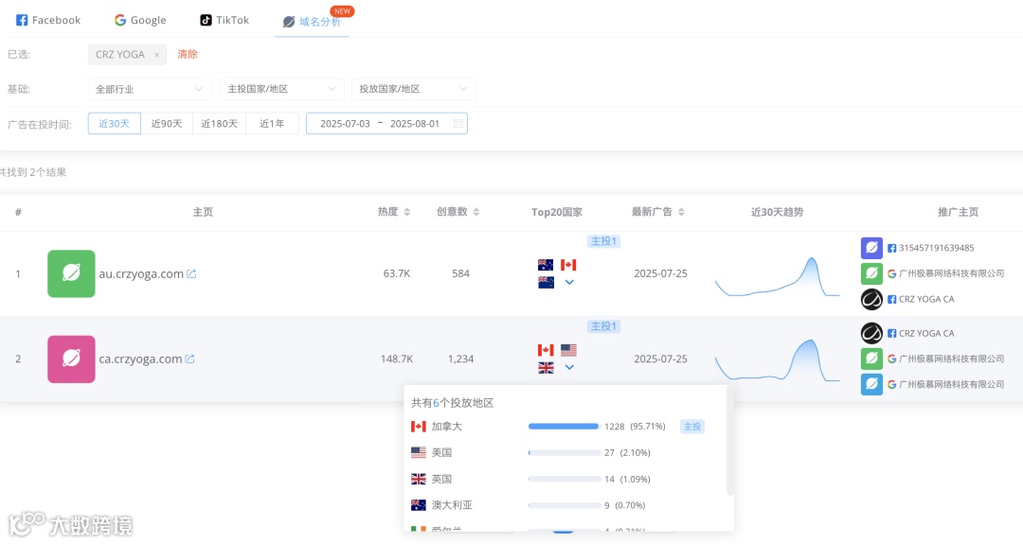Click the black CRZ YOGA CA avatar in ca.crzyoga.com row
Image resolution: width=1023 pixels, height=544 pixels.
871,333
